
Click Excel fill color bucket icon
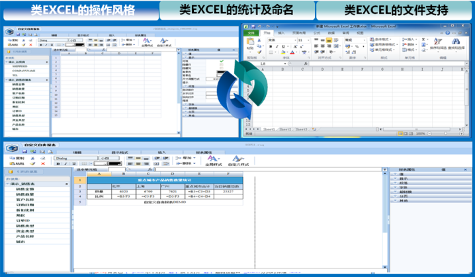[x=284, y=52]
